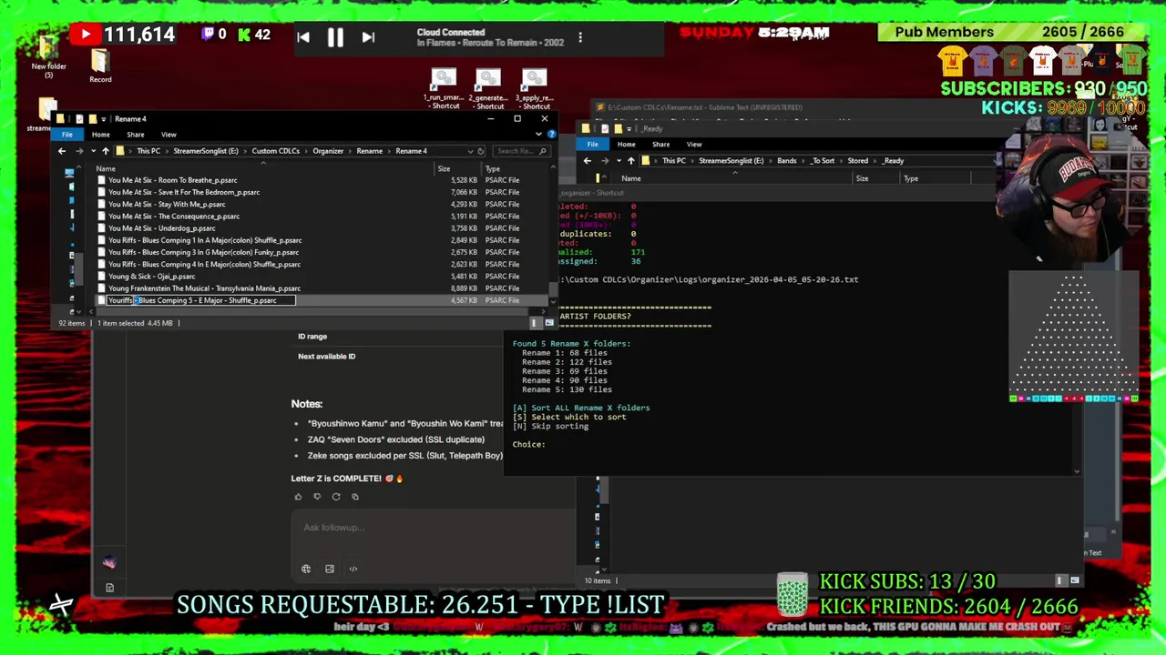Open recent locations dropdown in Rename 4 window
The width and height of the screenshot is (1166, 655).
click(92, 151)
